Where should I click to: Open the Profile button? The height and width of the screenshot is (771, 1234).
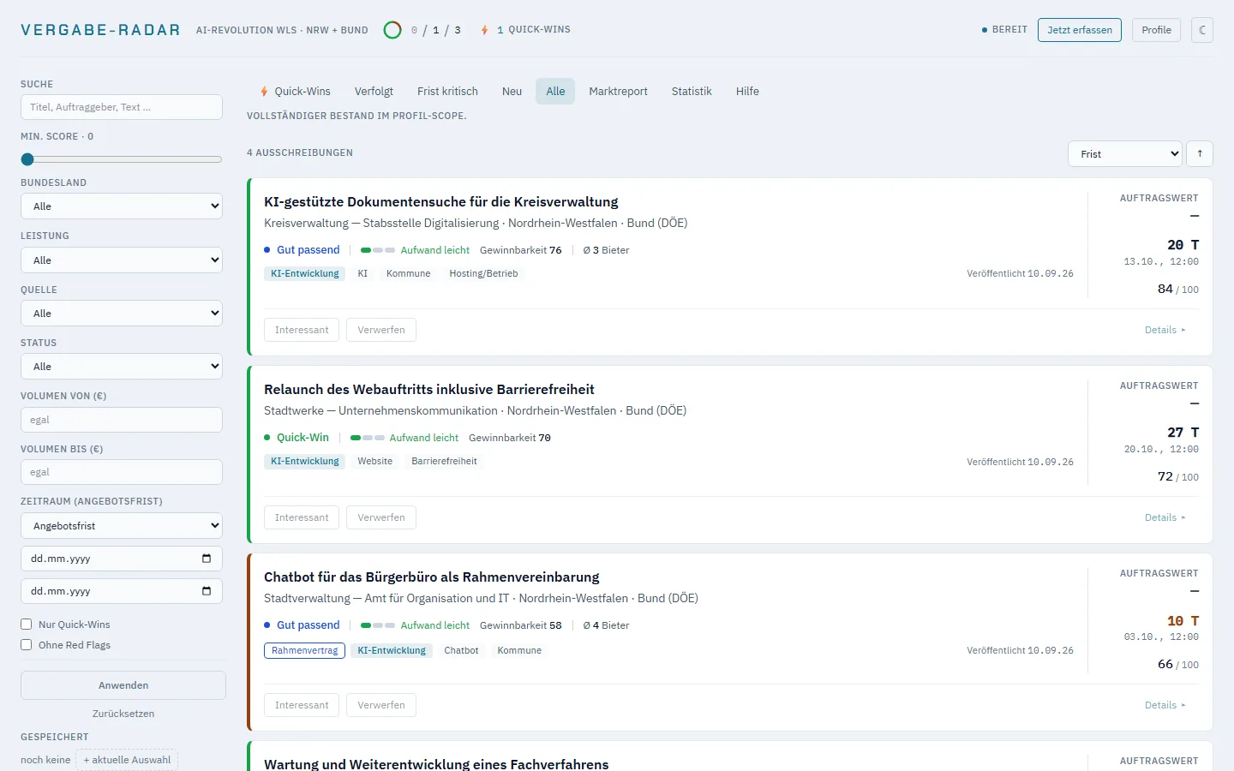click(x=1156, y=30)
